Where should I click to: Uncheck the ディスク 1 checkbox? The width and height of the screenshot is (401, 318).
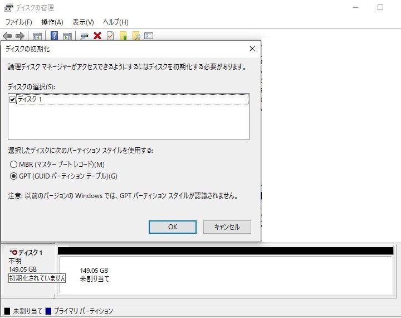pyautogui.click(x=12, y=99)
